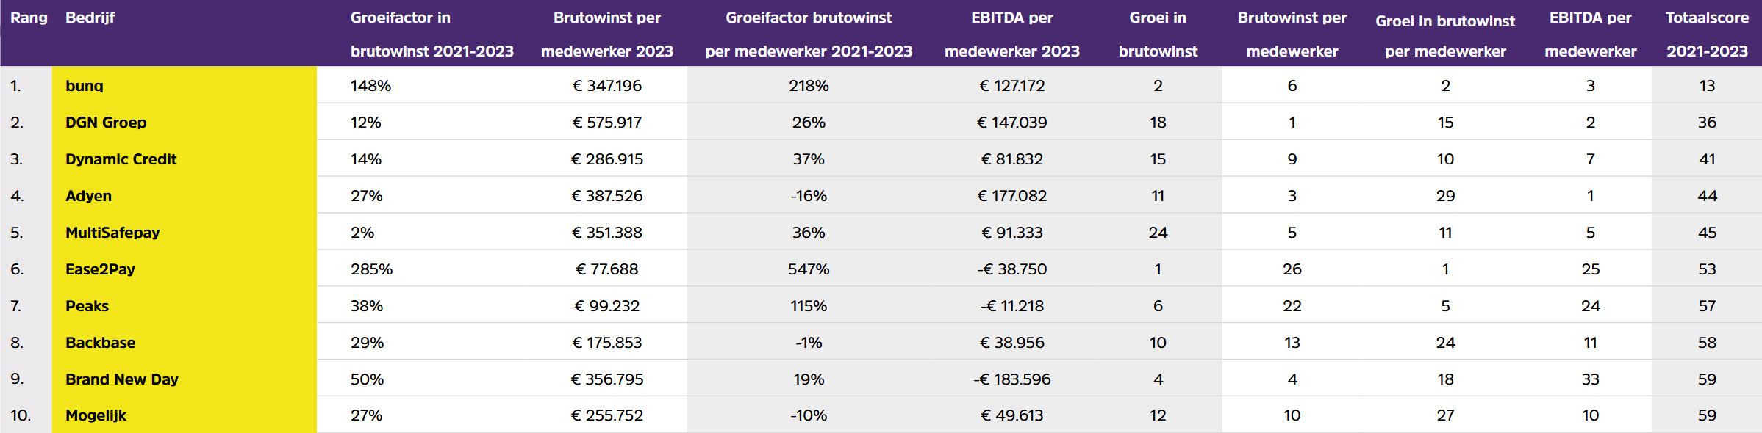1762x433 pixels.
Task: Open the Brand New Day entry
Action: (x=122, y=379)
